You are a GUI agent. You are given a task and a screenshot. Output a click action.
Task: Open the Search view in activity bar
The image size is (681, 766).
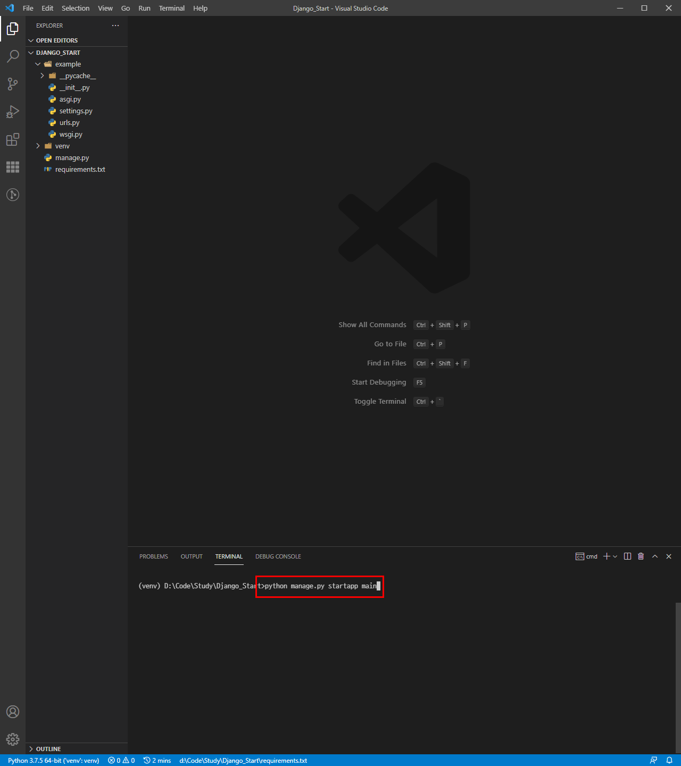(13, 56)
